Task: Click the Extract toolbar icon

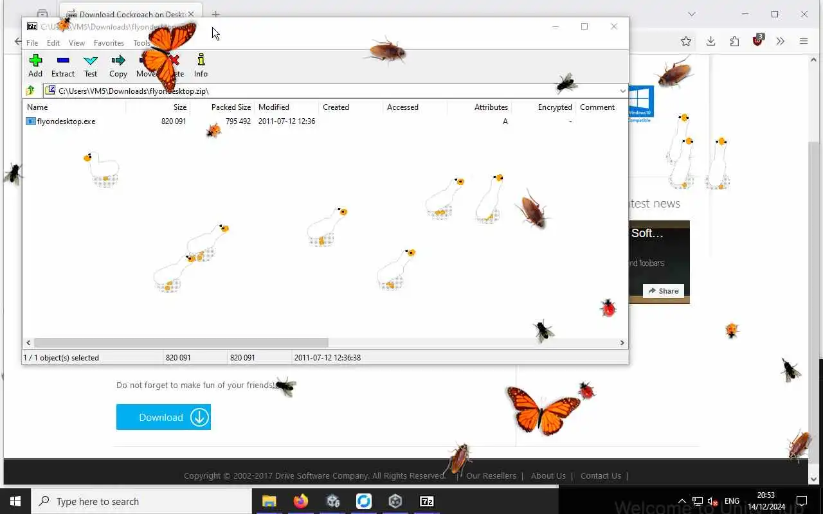Action: (x=63, y=66)
